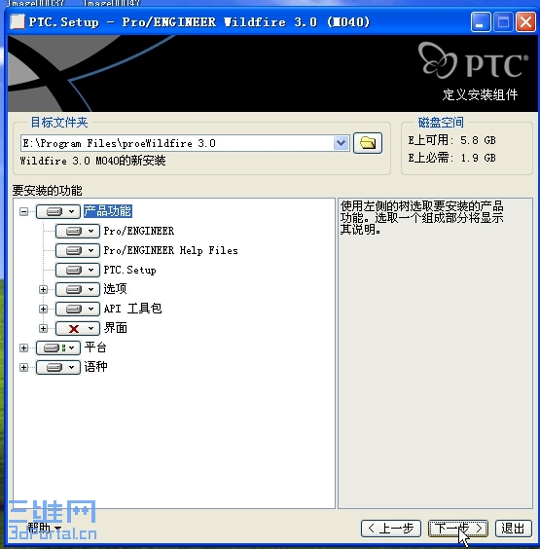Minimize the PTC.Setup window
Image resolution: width=540 pixels, height=549 pixels.
click(481, 22)
